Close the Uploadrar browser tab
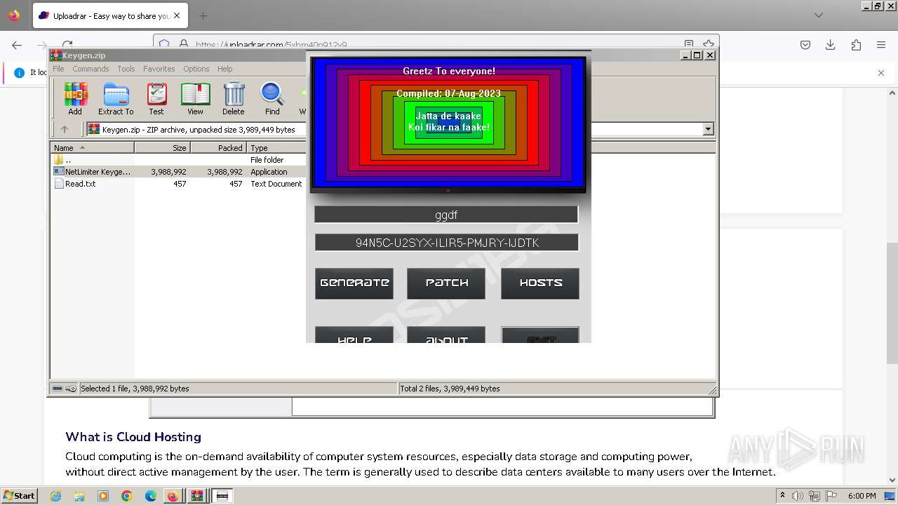The height and width of the screenshot is (505, 898). click(x=177, y=15)
